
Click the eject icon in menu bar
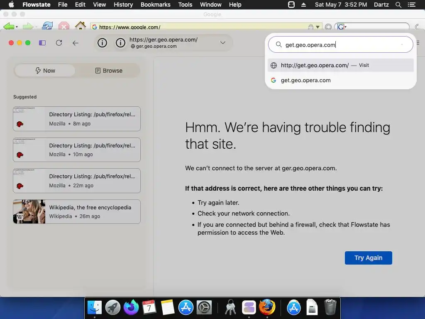tap(303, 5)
